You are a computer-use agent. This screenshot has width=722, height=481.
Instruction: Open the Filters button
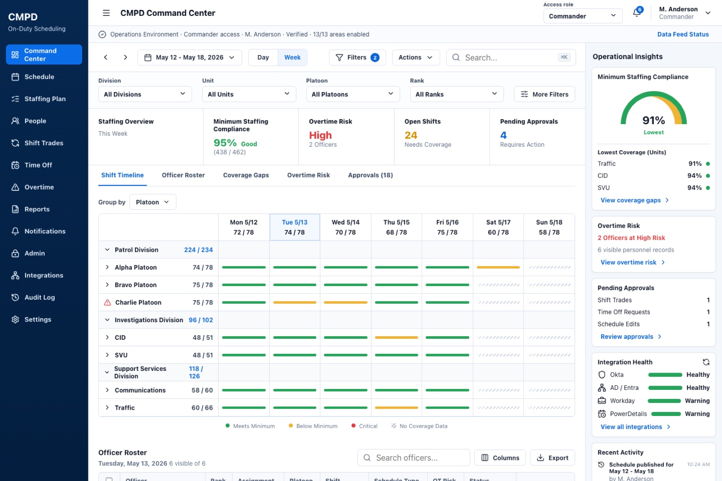click(x=357, y=57)
